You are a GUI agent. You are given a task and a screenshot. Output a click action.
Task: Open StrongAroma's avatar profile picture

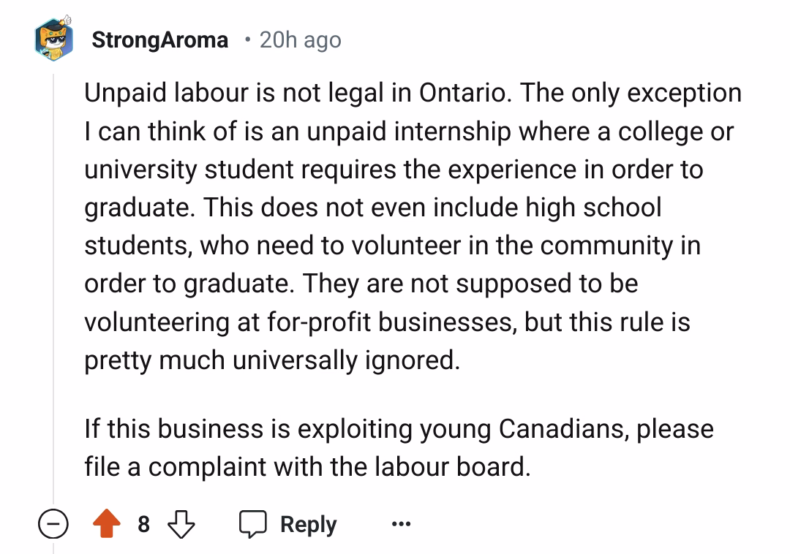click(x=53, y=37)
